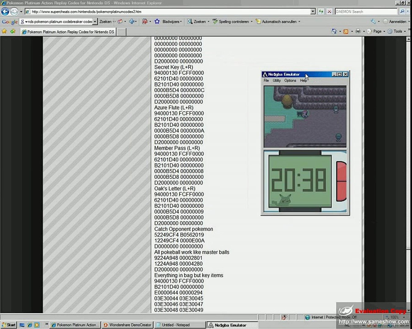The height and width of the screenshot is (329, 412).
Task: Click the No$gba title bar triangle icon
Action: pyautogui.click(x=265, y=74)
